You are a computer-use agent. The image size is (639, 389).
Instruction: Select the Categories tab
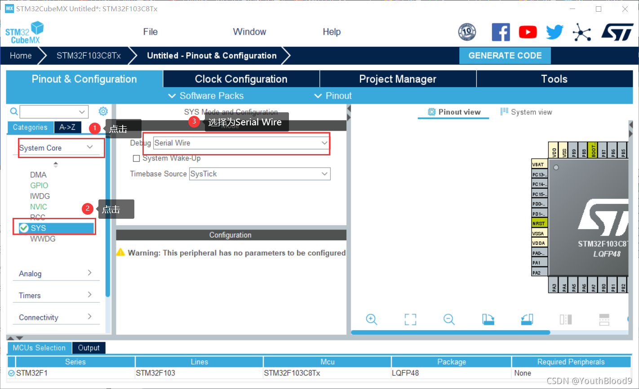(x=30, y=128)
